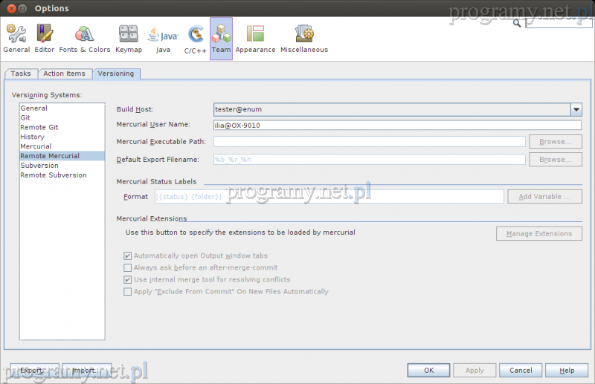The width and height of the screenshot is (595, 384).
Task: Expand the Build Host dropdown
Action: (576, 109)
